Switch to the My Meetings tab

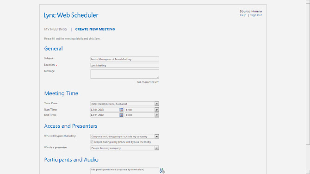(x=56, y=29)
